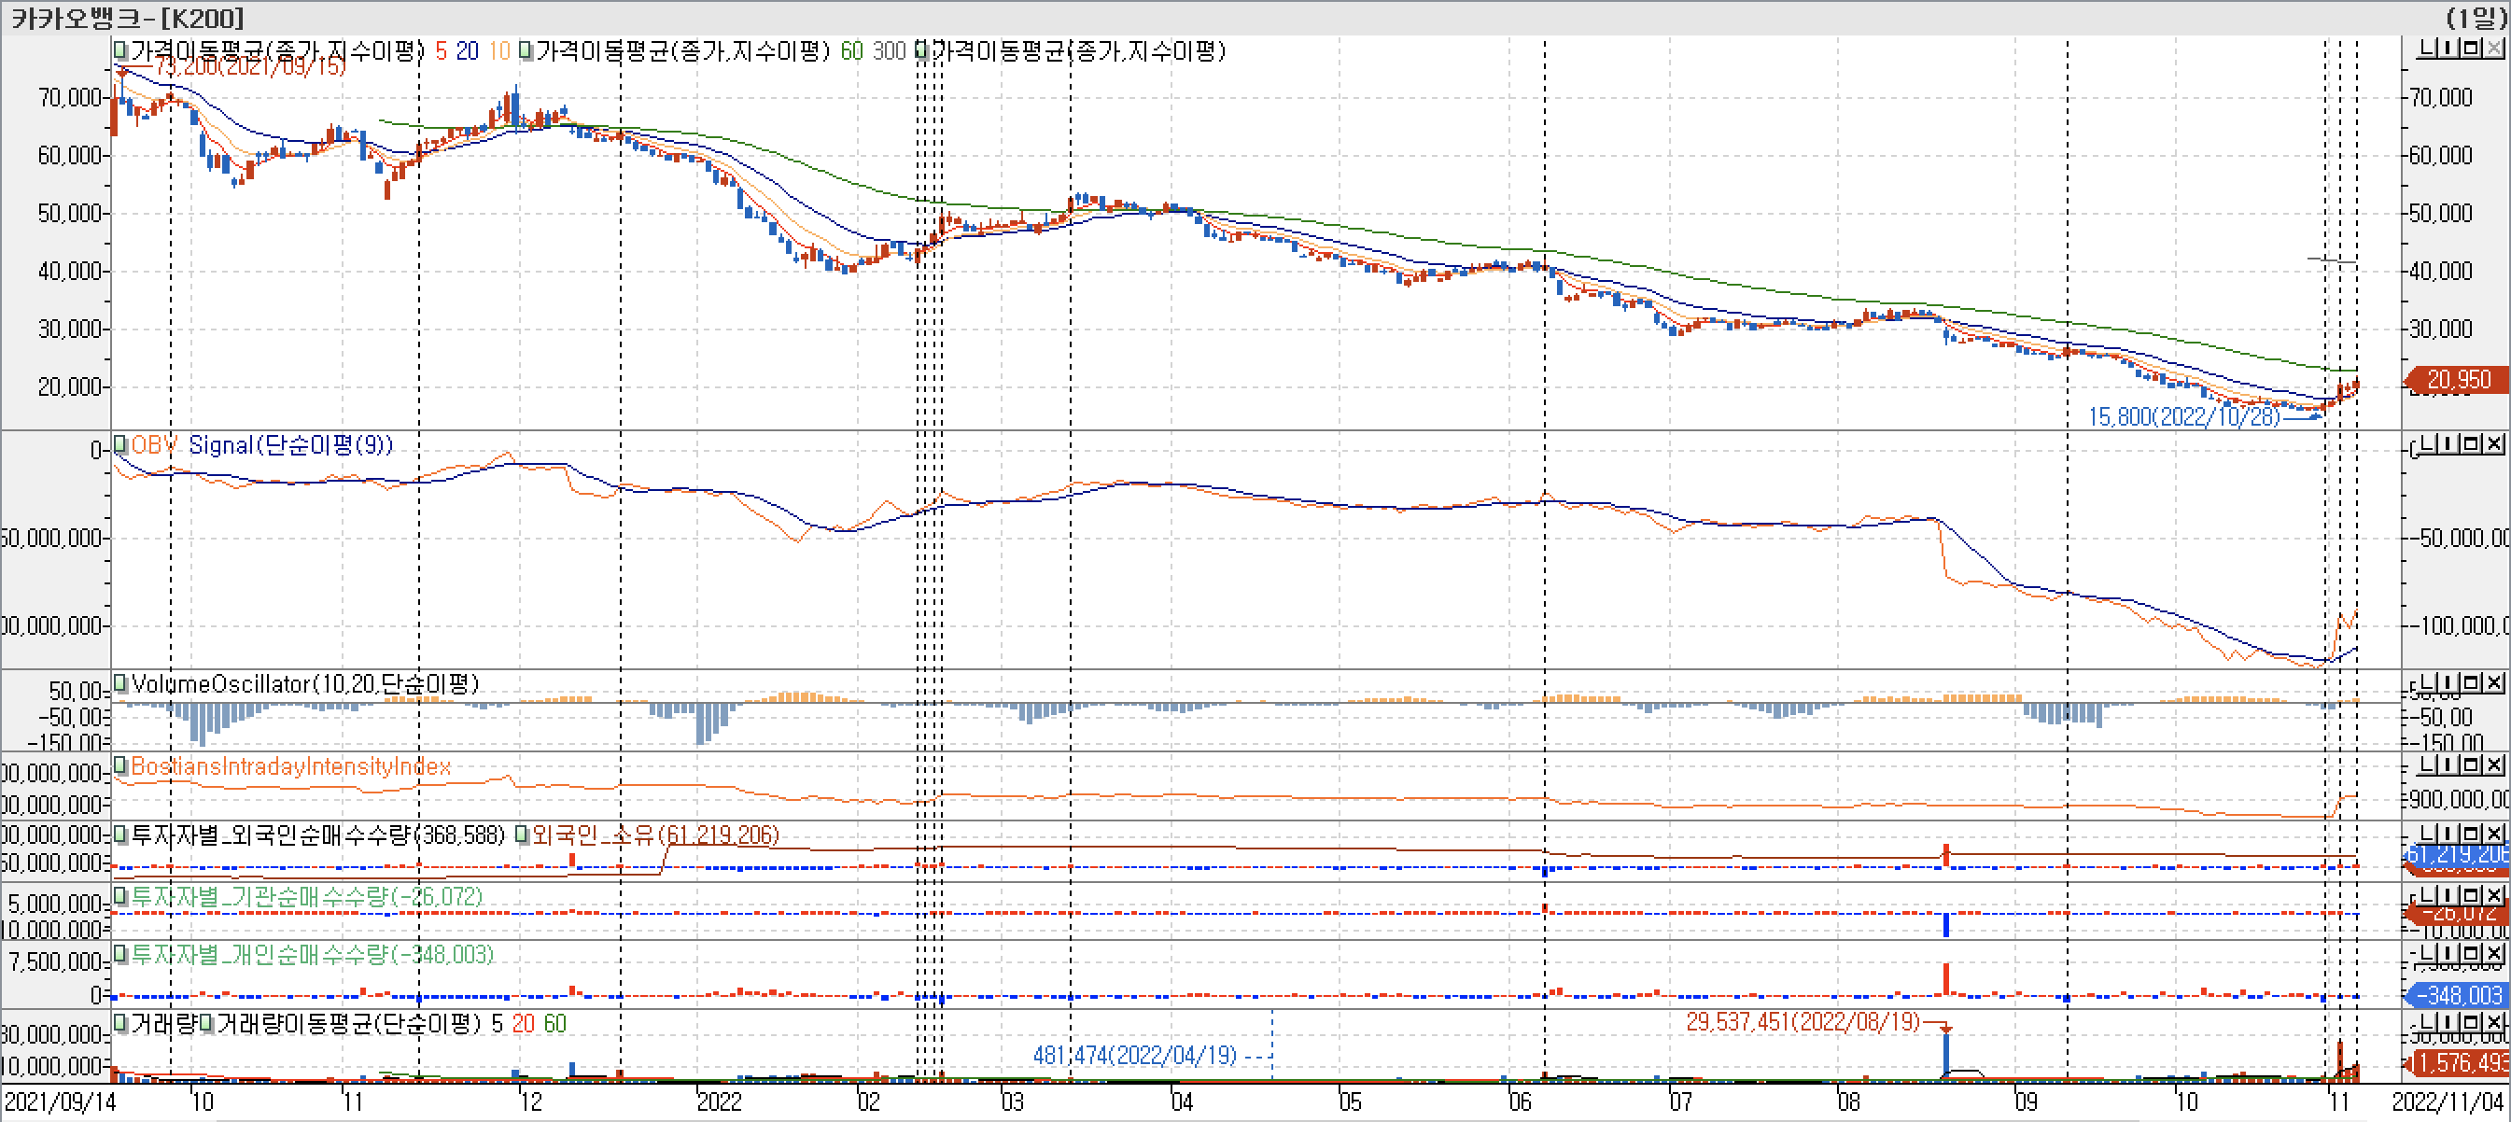The image size is (2511, 1122).
Task: Click the square button in the 외국인순매수수량 panel
Action: (x=2471, y=833)
